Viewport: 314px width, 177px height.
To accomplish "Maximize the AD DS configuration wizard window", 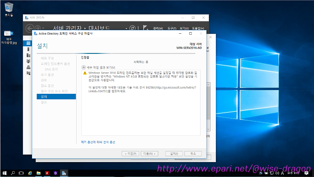I will click(x=190, y=33).
